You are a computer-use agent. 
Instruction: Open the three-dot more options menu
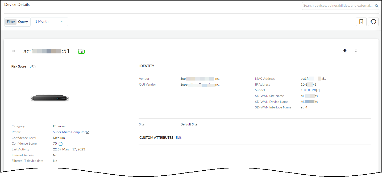coord(356,51)
